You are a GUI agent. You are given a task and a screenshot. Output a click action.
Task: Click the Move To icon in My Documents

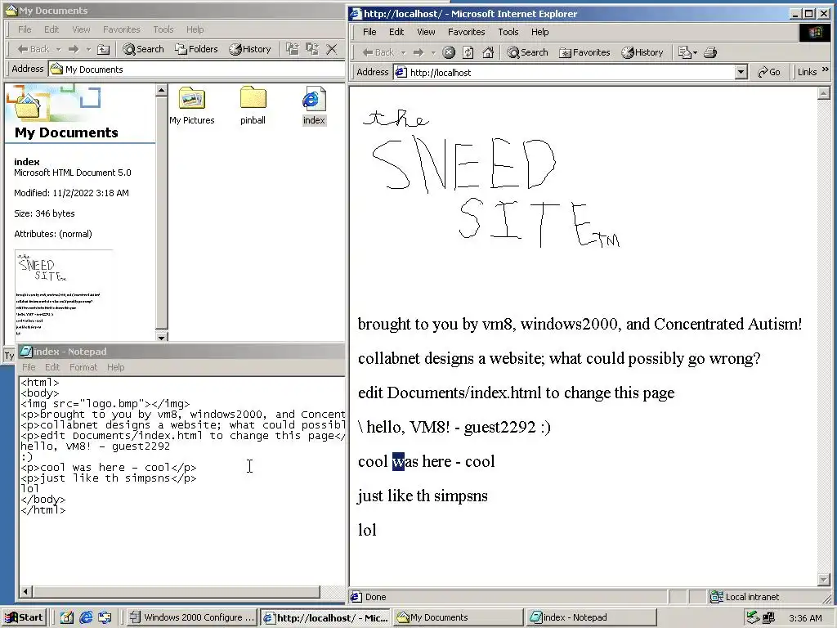click(x=292, y=49)
